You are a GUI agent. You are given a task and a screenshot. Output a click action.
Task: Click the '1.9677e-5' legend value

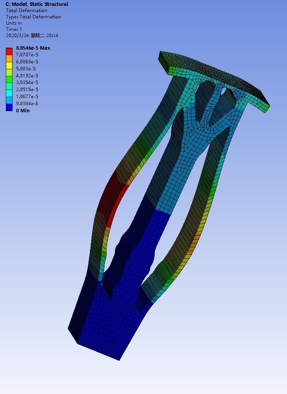tap(27, 97)
